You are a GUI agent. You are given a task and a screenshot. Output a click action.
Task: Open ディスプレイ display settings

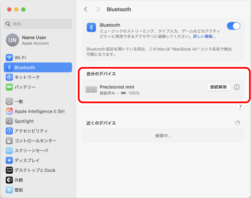pyautogui.click(x=38, y=160)
